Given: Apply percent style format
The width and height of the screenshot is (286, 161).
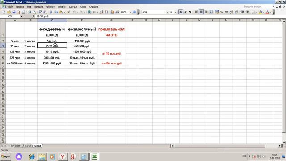Looking at the screenshot, I should click(x=222, y=12).
